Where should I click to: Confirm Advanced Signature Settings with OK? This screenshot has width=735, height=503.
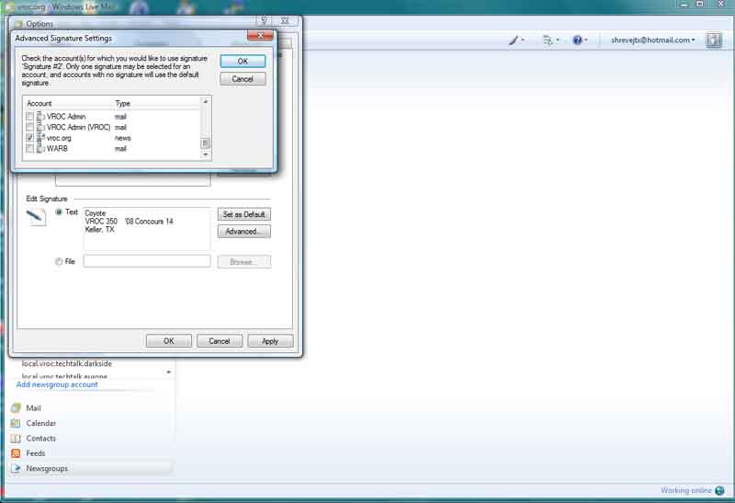click(x=243, y=61)
